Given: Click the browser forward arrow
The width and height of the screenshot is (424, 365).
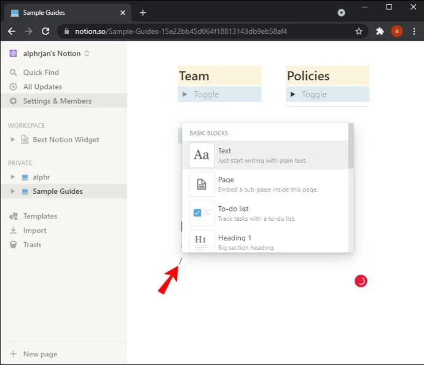Looking at the screenshot, I should click(x=28, y=31).
